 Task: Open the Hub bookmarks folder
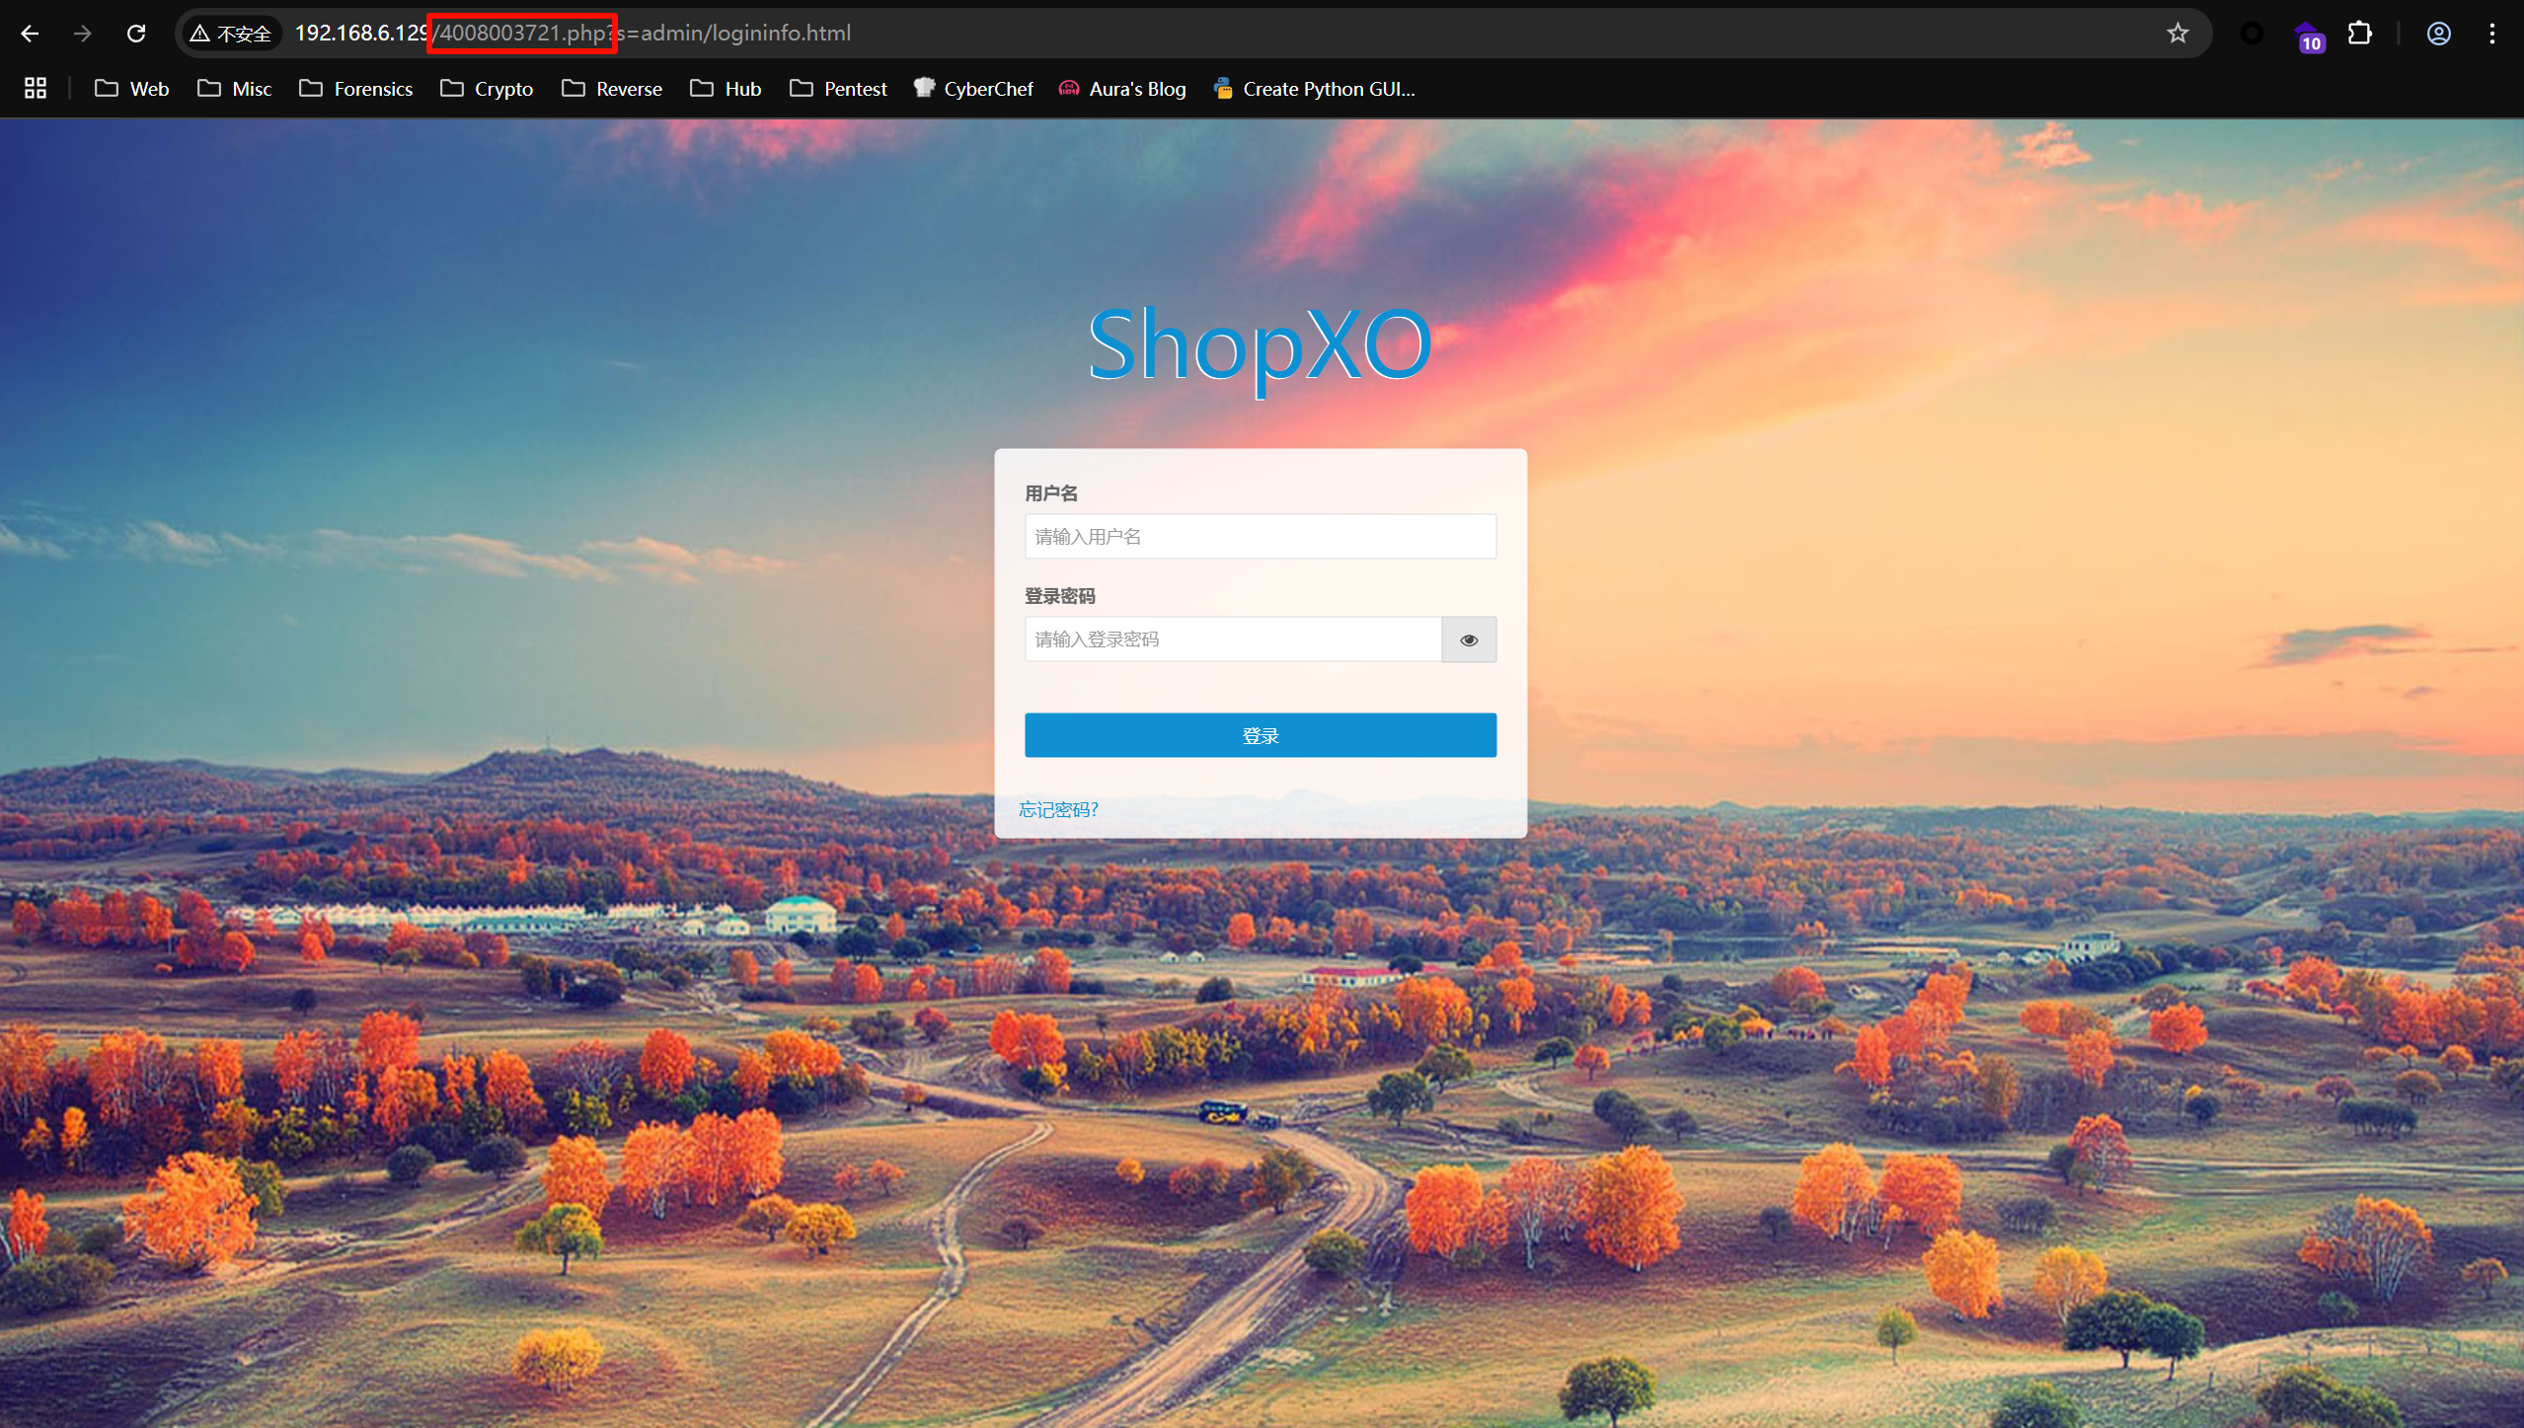click(x=726, y=89)
